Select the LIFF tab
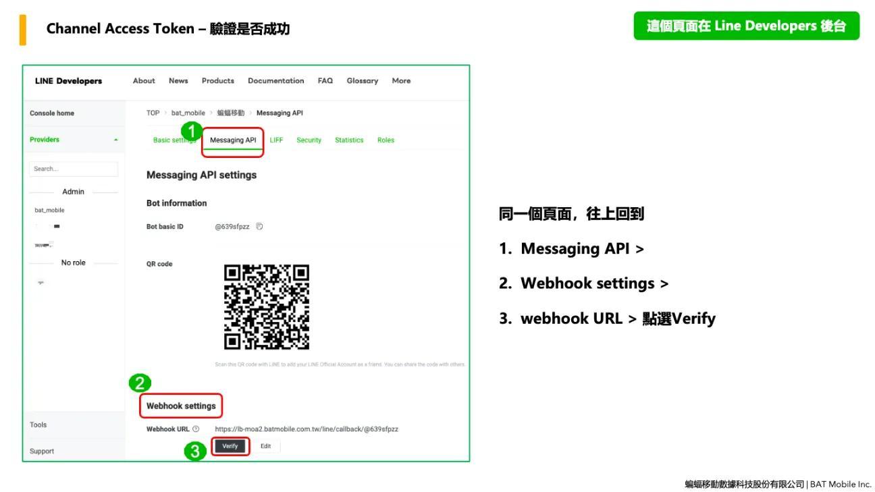 (276, 140)
